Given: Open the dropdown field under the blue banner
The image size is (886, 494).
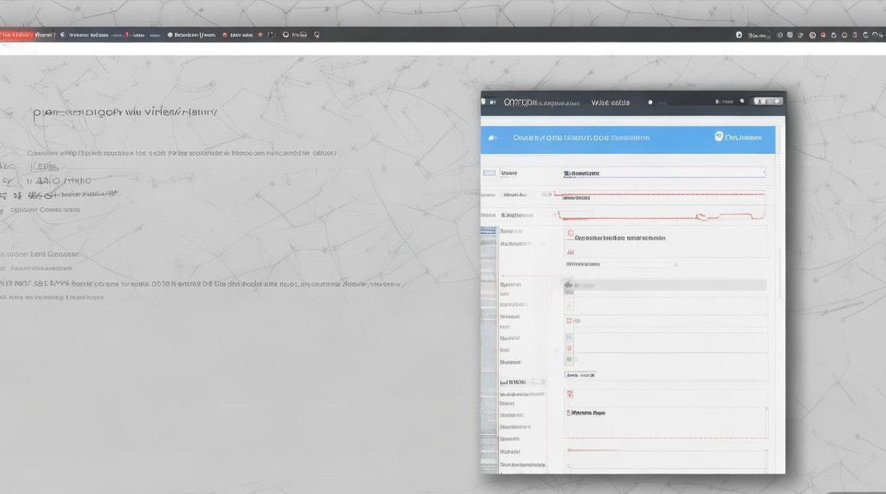Looking at the screenshot, I should tap(664, 173).
